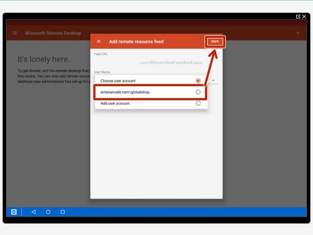Open the TeamViewer icon in navigation bar

pyautogui.click(x=14, y=212)
